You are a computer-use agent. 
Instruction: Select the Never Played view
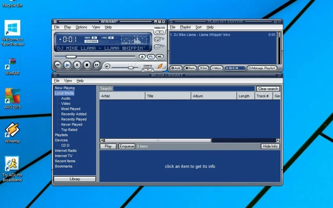[72, 125]
